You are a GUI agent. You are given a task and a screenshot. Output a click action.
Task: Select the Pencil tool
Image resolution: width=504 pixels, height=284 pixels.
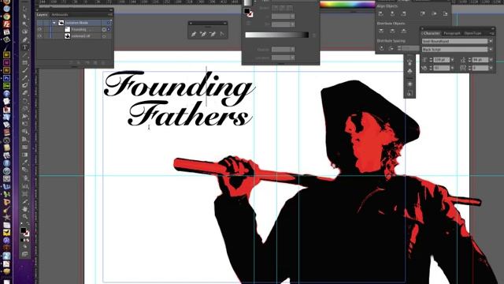24,78
